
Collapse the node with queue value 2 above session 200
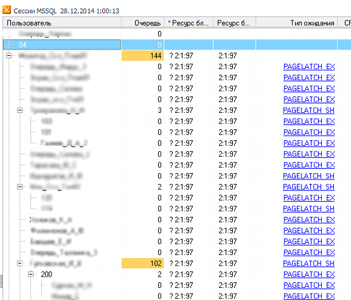point(20,186)
